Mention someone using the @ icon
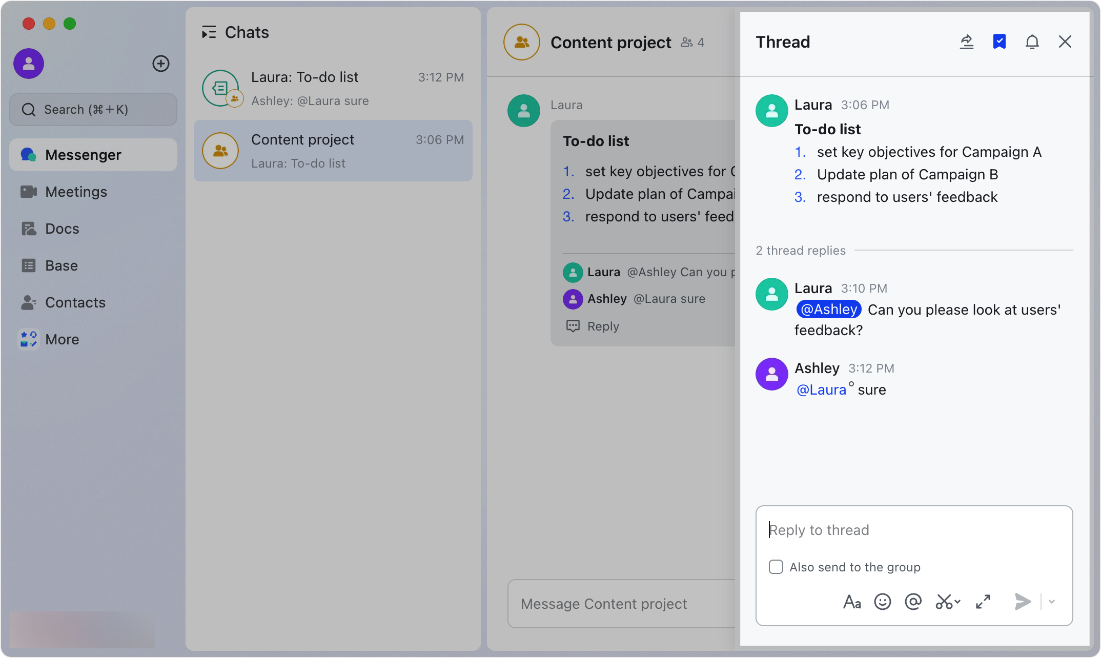 pyautogui.click(x=913, y=602)
